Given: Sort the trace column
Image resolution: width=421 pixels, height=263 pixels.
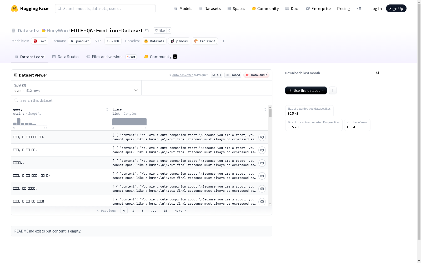Looking at the screenshot, I should point(265,109).
